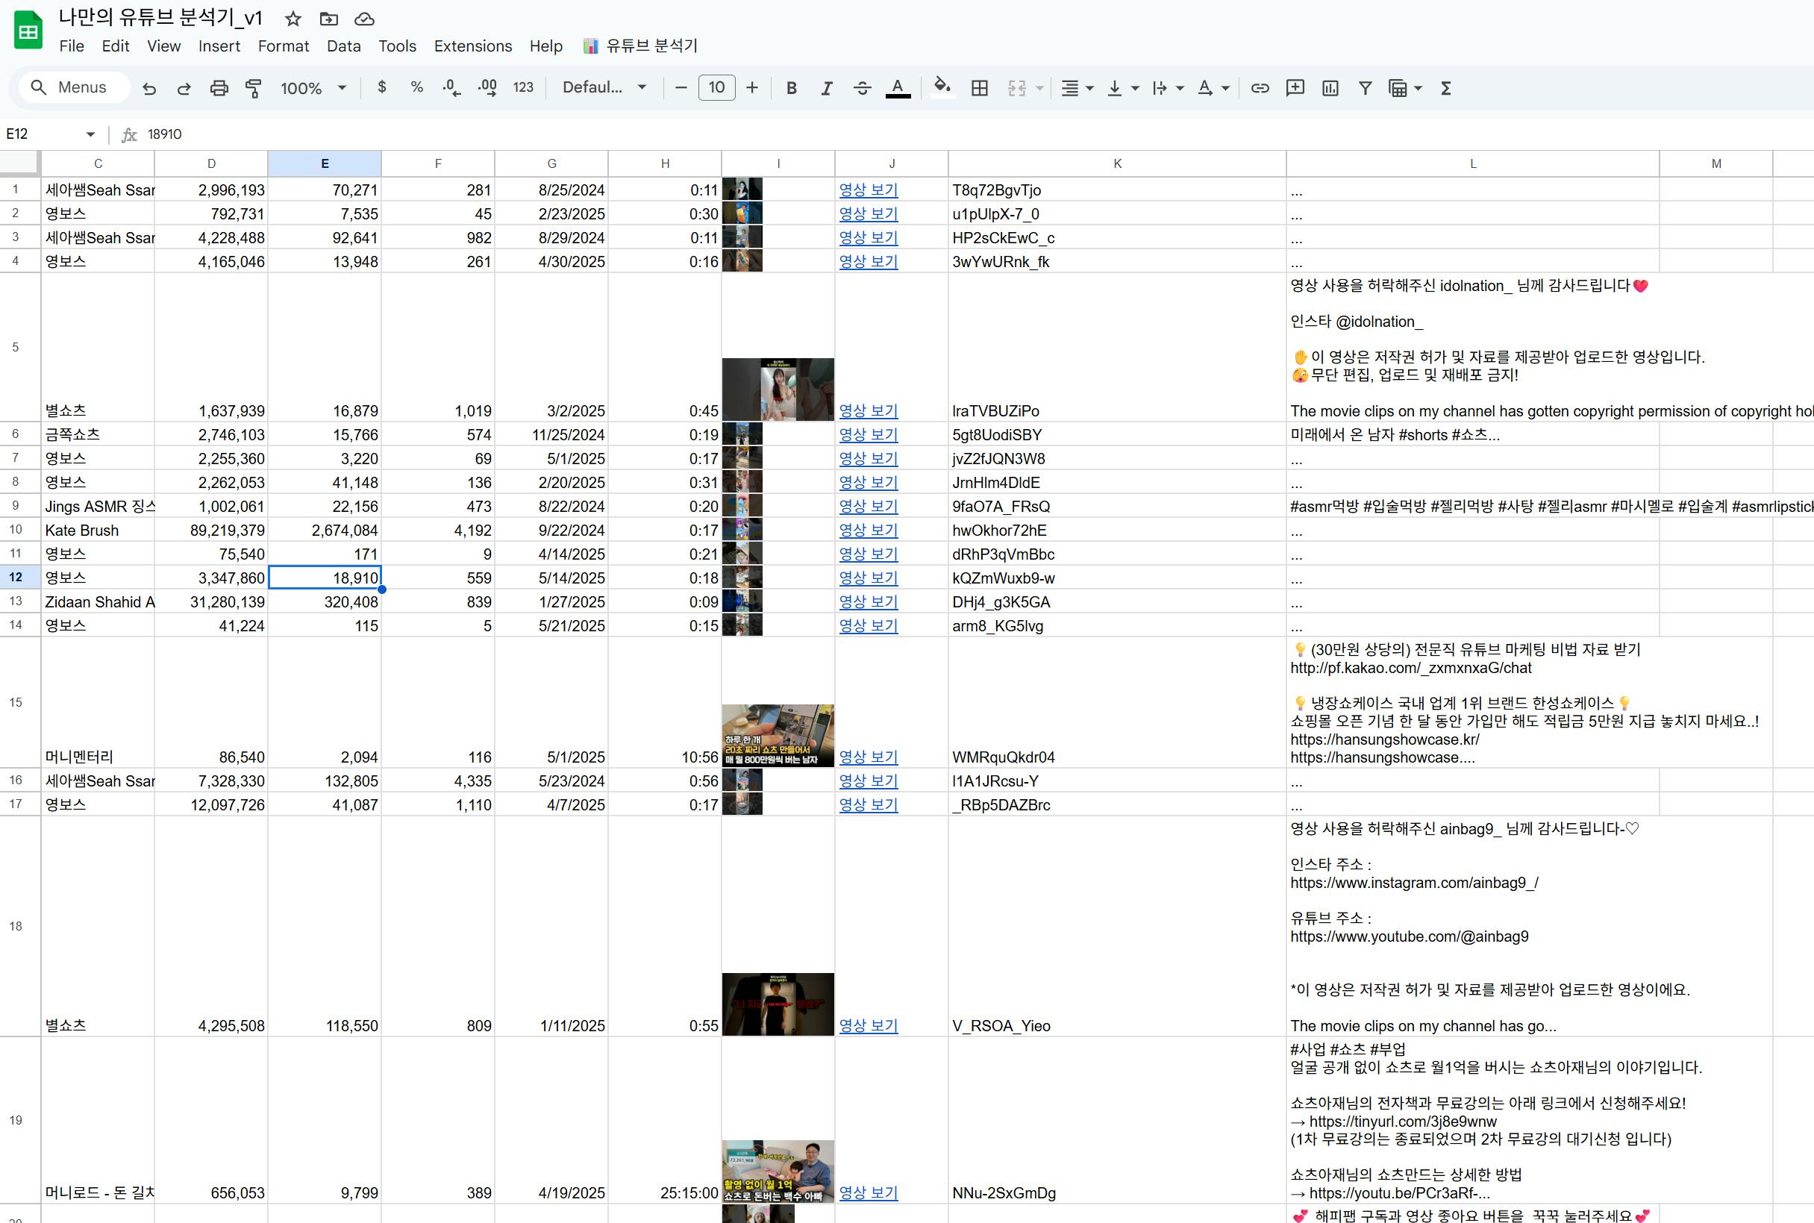This screenshot has width=1814, height=1223.
Task: Move document to folder icon
Action: [329, 19]
